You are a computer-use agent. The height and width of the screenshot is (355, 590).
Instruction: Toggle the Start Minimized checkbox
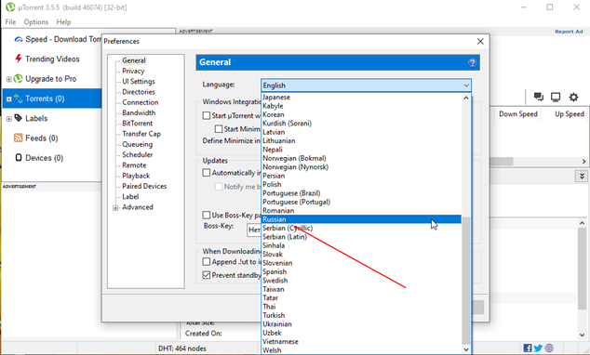coord(219,129)
